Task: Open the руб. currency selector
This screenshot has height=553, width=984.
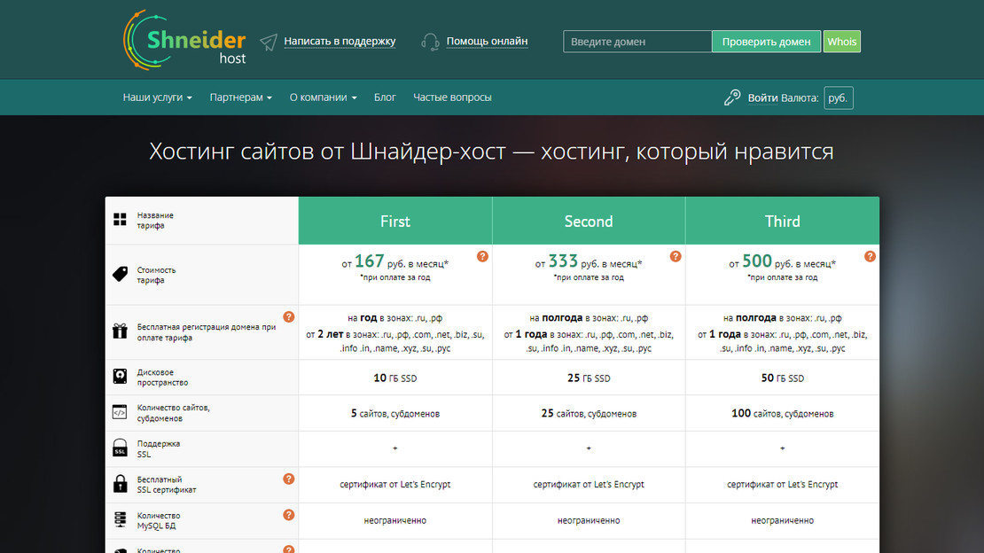Action: coord(839,97)
